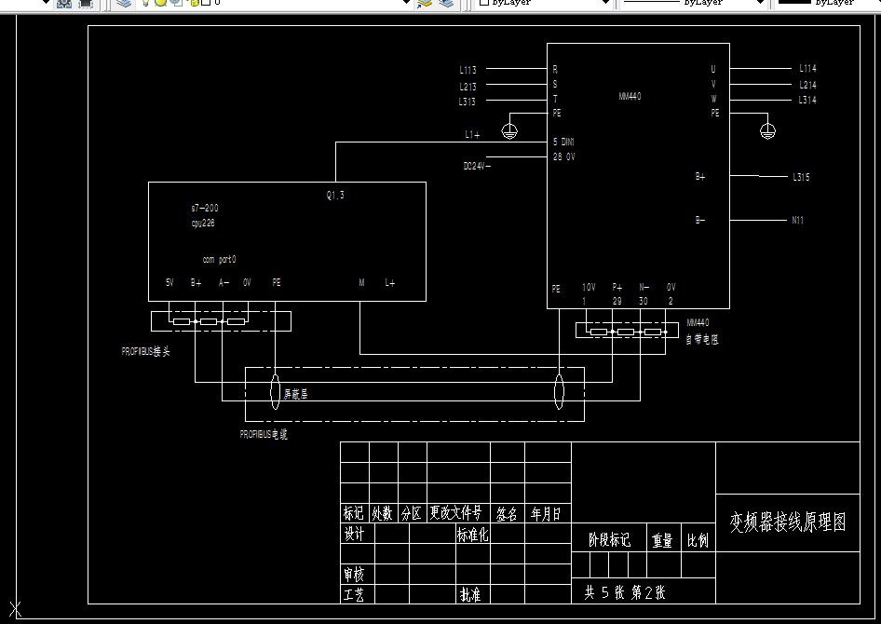The width and height of the screenshot is (881, 624).
Task: Select the 共 5 张 第2张 sheet text
Action: (x=624, y=592)
